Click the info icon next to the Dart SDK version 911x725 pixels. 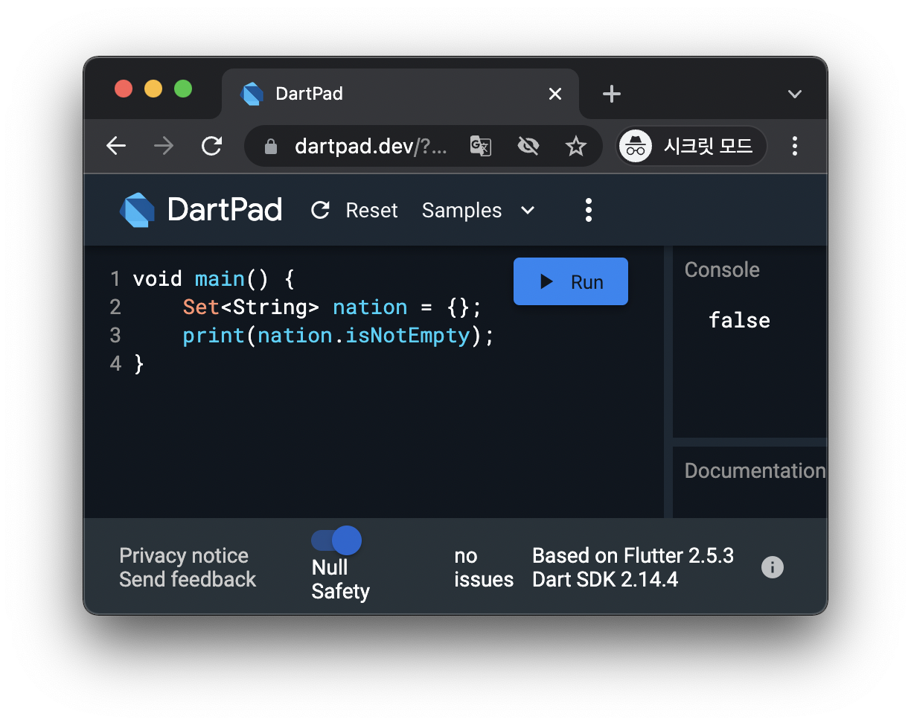[x=773, y=568]
